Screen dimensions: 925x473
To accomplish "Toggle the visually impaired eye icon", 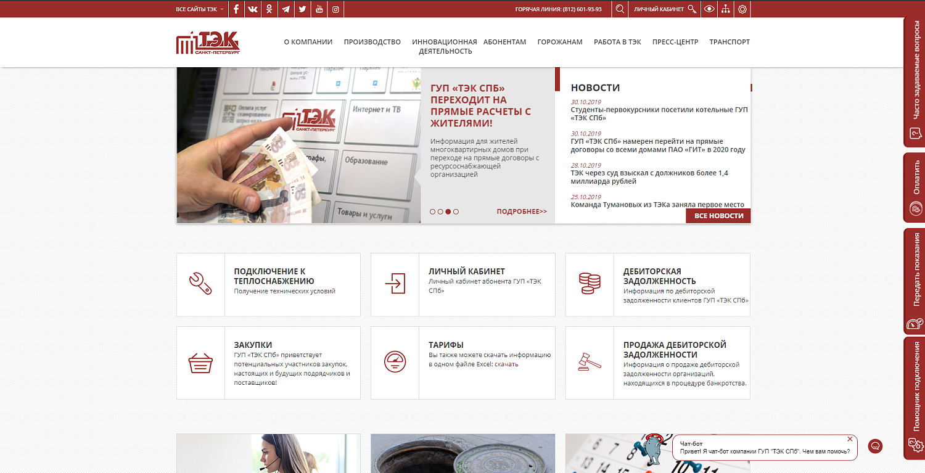I will [x=709, y=9].
